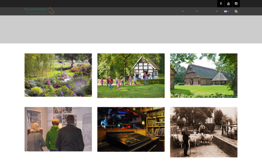Open the Facebook page icon
The width and height of the screenshot is (262, 163).
pos(221,3)
